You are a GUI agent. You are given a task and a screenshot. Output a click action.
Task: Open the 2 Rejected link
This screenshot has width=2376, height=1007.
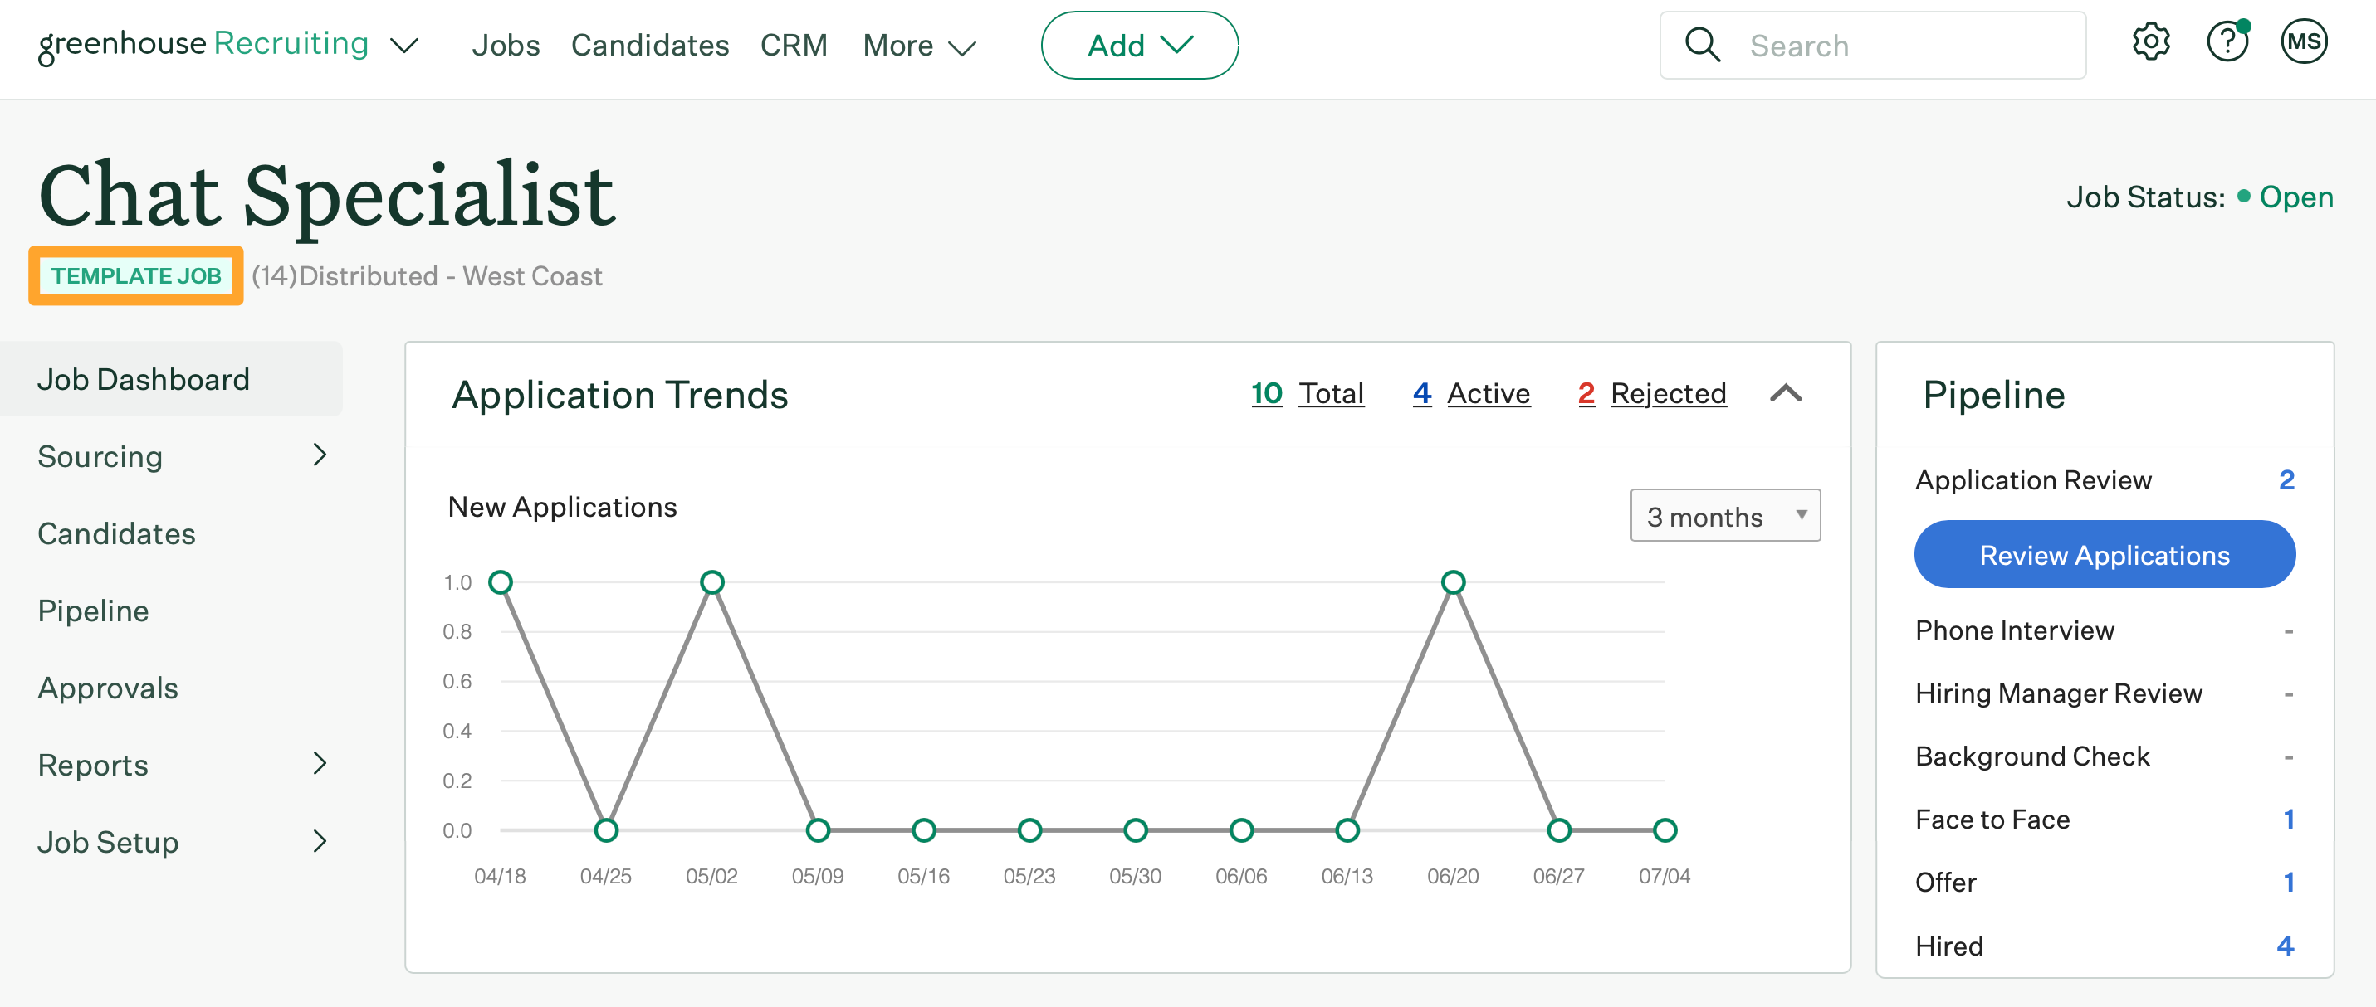pyautogui.click(x=1651, y=393)
